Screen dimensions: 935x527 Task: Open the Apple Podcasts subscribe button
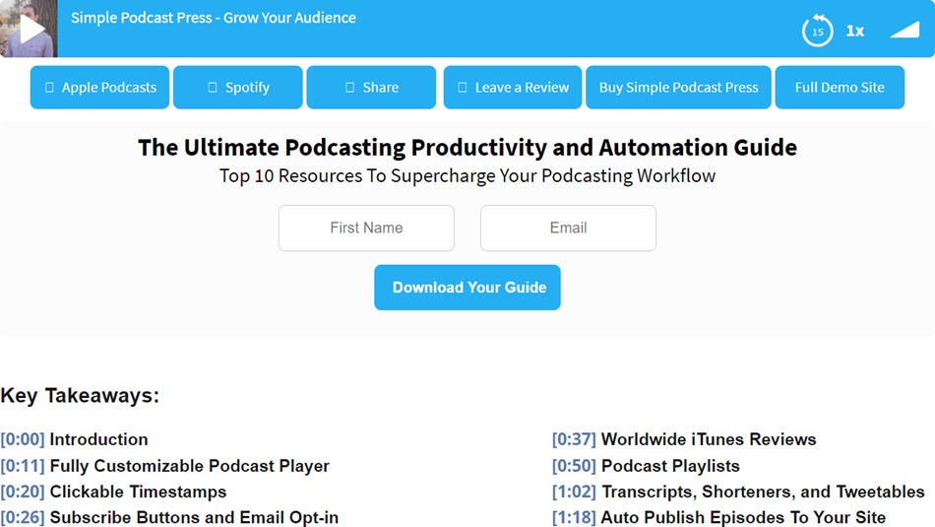(x=99, y=87)
